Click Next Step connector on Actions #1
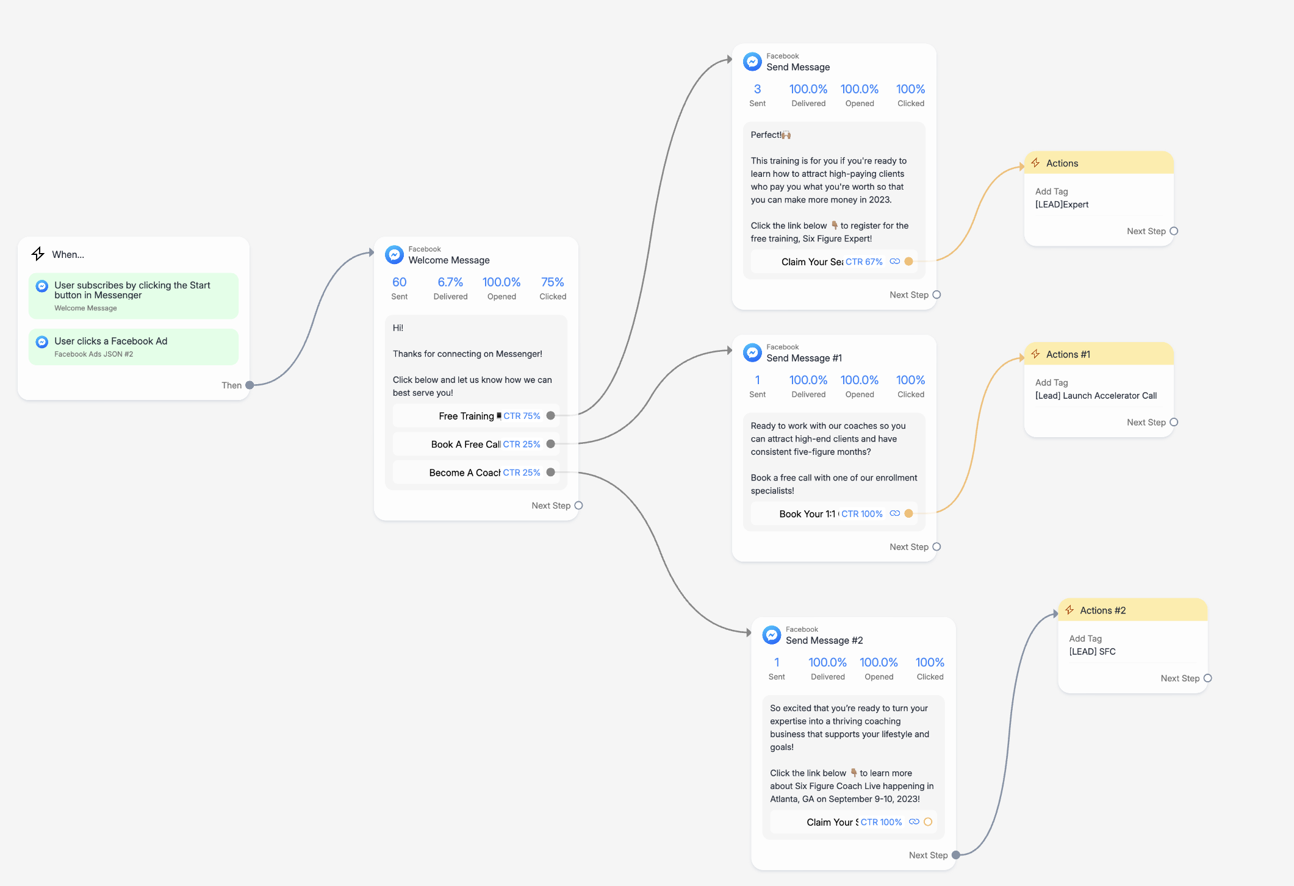1294x886 pixels. click(x=1174, y=423)
